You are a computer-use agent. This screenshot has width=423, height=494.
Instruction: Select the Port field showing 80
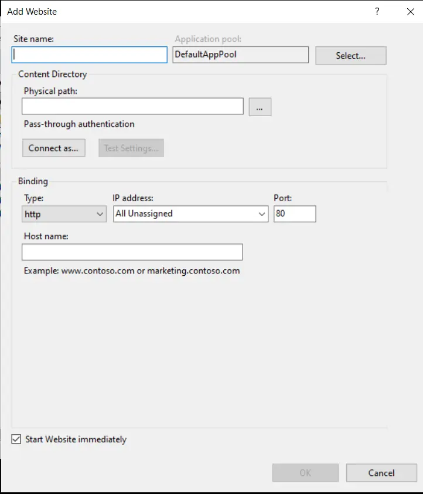(295, 214)
